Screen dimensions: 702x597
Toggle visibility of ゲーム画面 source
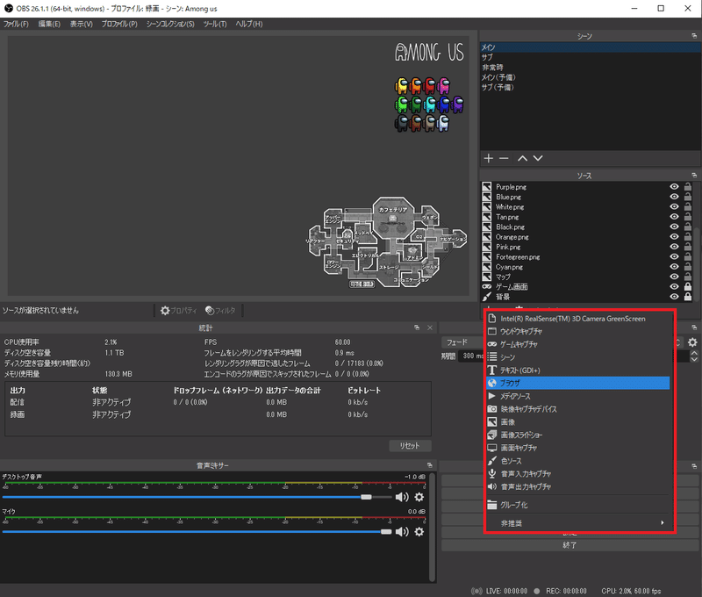point(674,286)
